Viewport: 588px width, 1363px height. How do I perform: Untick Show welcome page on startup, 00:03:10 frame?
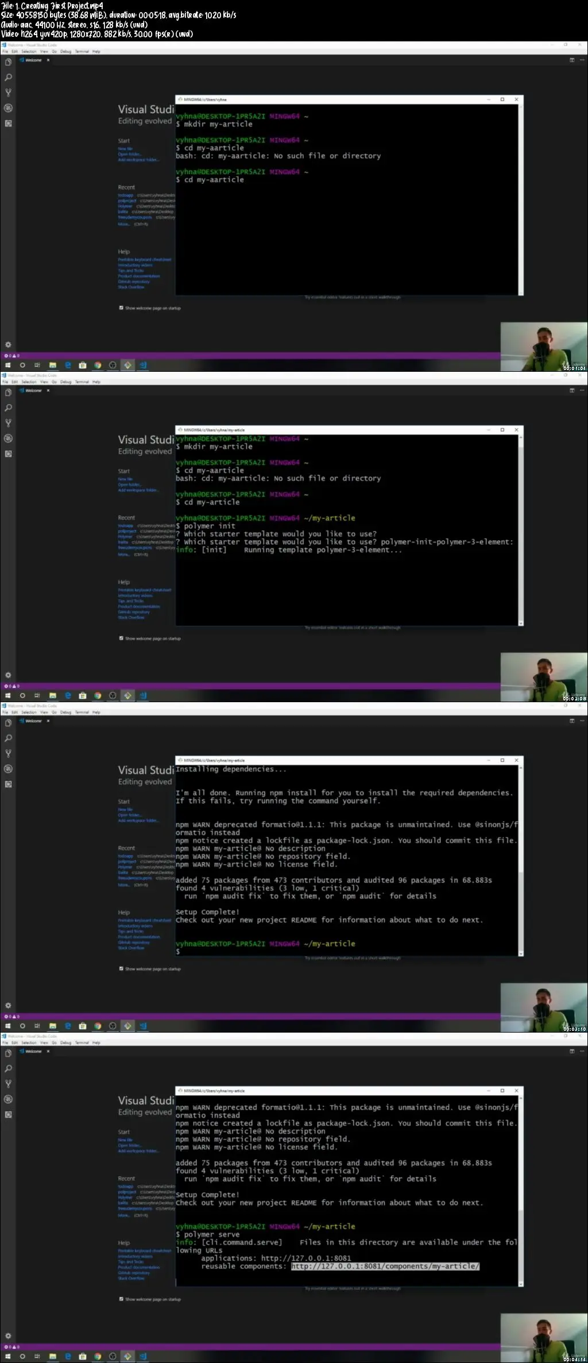pos(121,969)
